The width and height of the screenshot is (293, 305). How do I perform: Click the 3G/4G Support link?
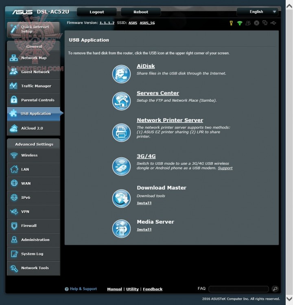225,168
